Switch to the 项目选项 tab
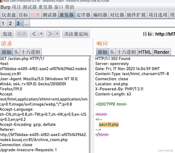This screenshot has height=153, width=175. click(158, 15)
